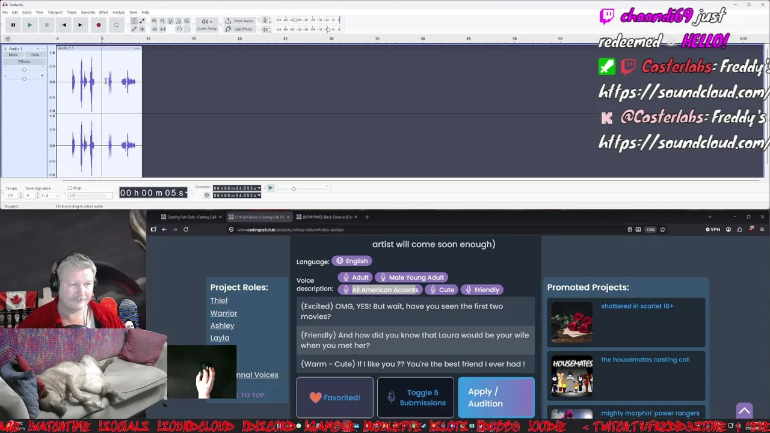Solo the Audio 1 track
The width and height of the screenshot is (770, 433).
click(x=35, y=55)
